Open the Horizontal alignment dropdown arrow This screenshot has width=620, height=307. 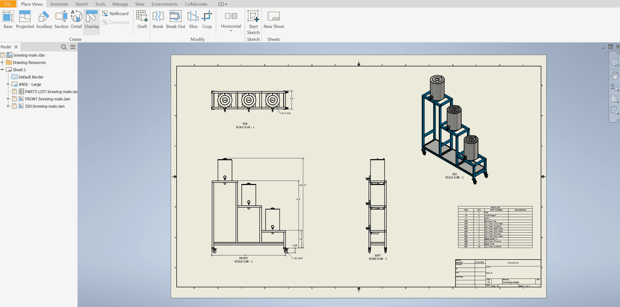231,31
